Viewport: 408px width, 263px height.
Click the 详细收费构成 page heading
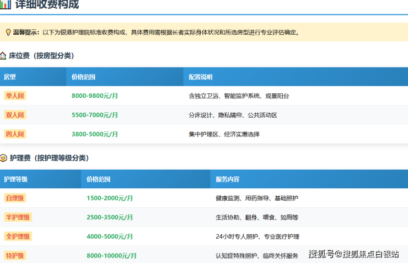(x=47, y=5)
